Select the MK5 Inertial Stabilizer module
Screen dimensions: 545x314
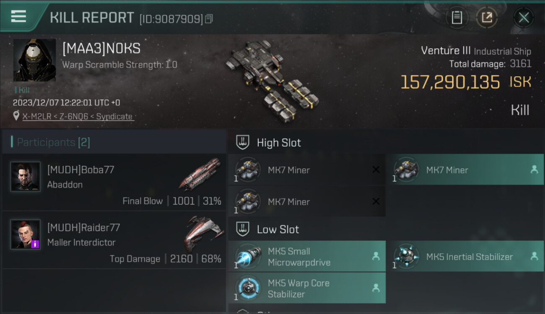tap(465, 256)
